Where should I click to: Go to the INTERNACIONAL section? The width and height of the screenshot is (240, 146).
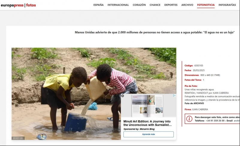coord(118,5)
